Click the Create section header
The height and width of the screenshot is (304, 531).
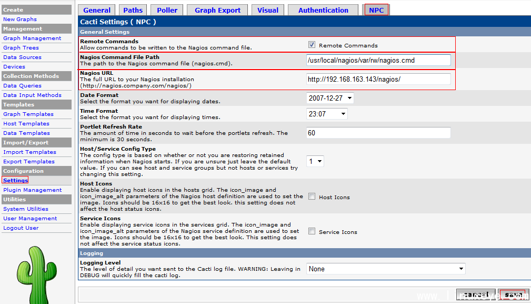[36, 10]
